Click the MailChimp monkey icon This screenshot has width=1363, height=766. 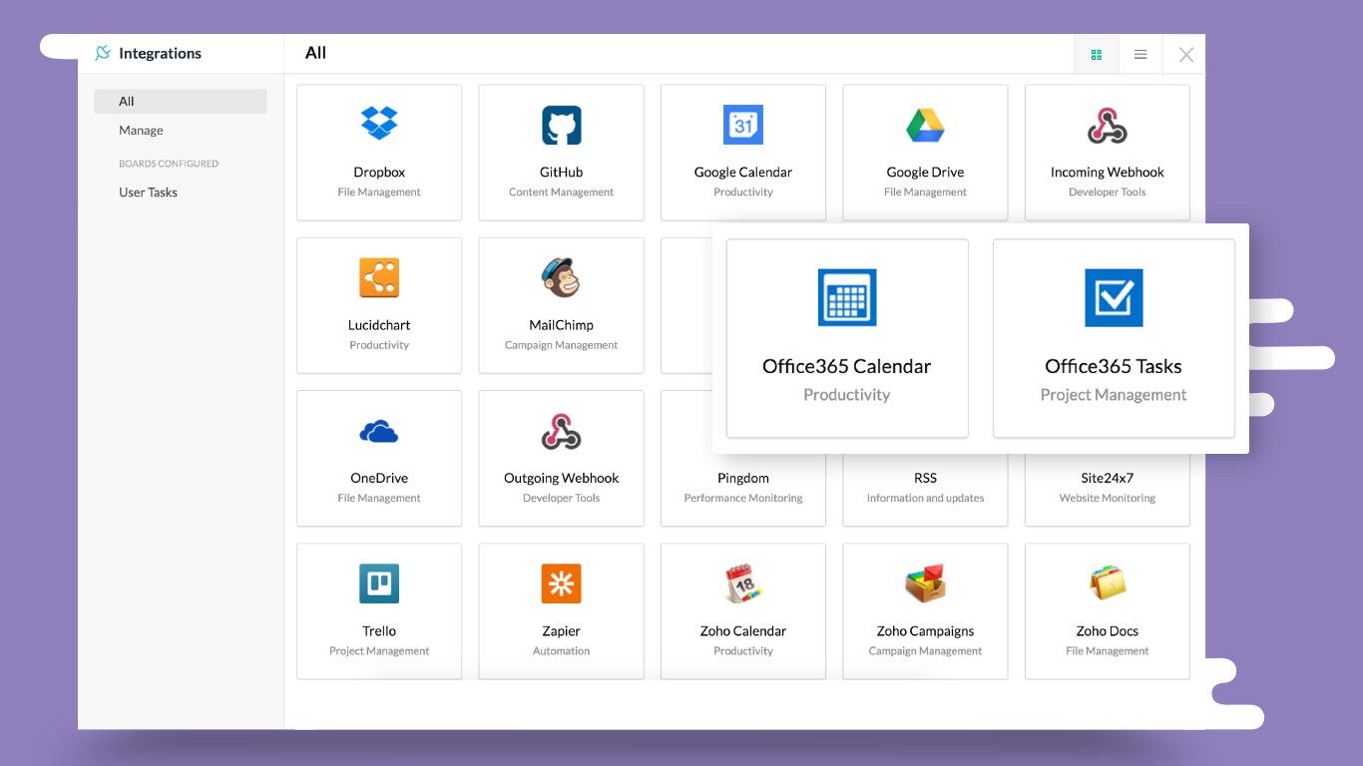click(x=561, y=277)
